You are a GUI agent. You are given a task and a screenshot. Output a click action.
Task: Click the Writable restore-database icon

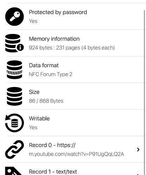tap(14, 123)
